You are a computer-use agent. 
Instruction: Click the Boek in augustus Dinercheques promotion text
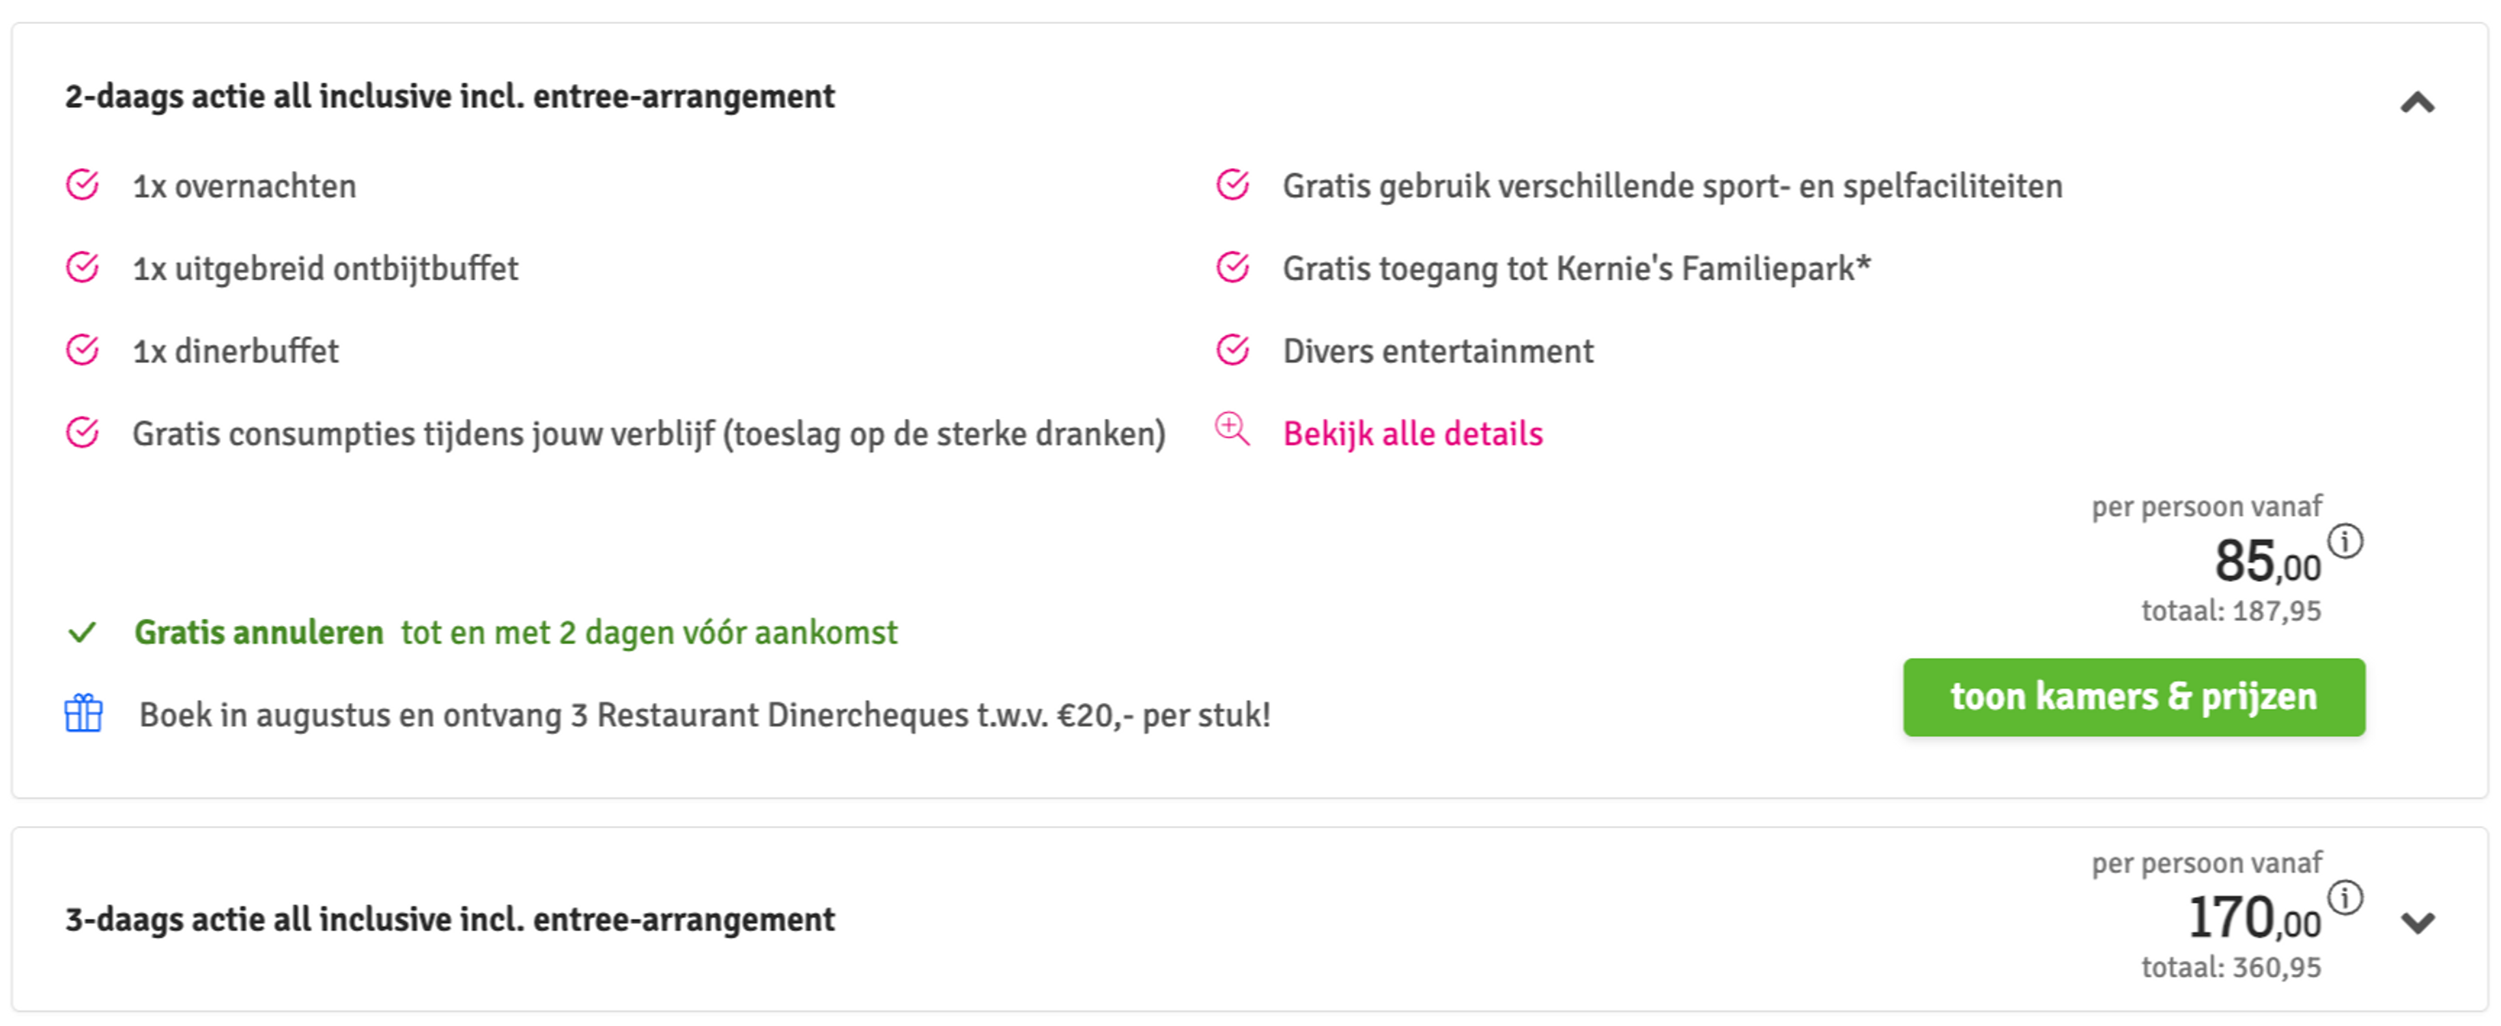(x=705, y=715)
